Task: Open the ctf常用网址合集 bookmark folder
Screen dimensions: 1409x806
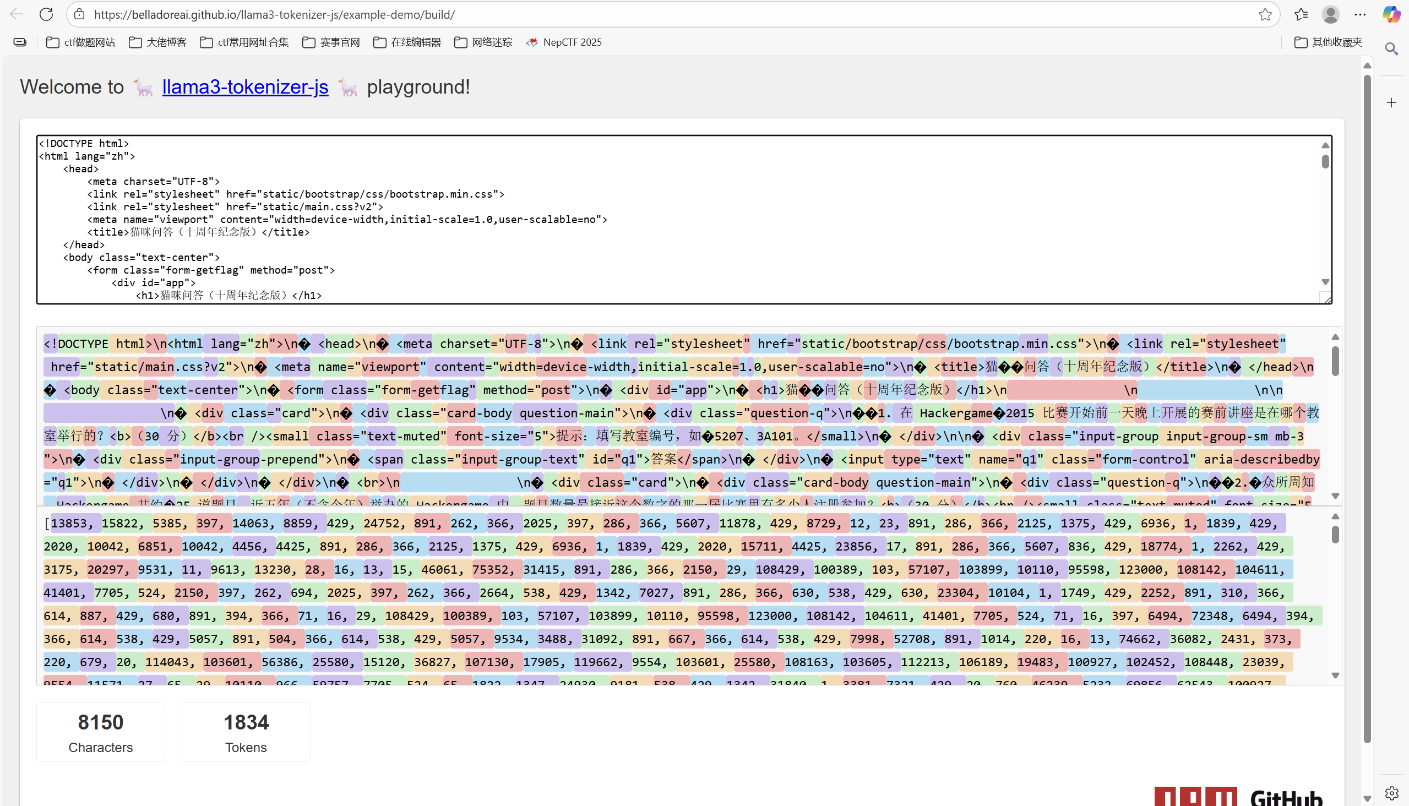Action: point(244,42)
